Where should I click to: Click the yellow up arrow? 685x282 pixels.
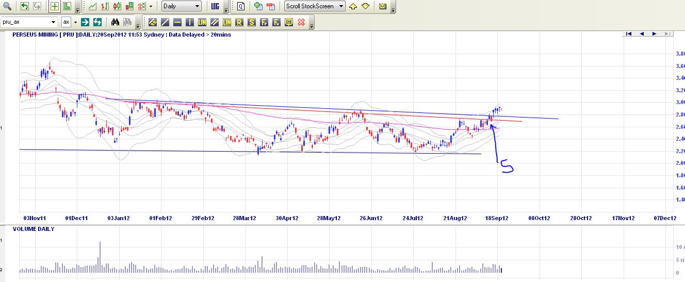[353, 6]
